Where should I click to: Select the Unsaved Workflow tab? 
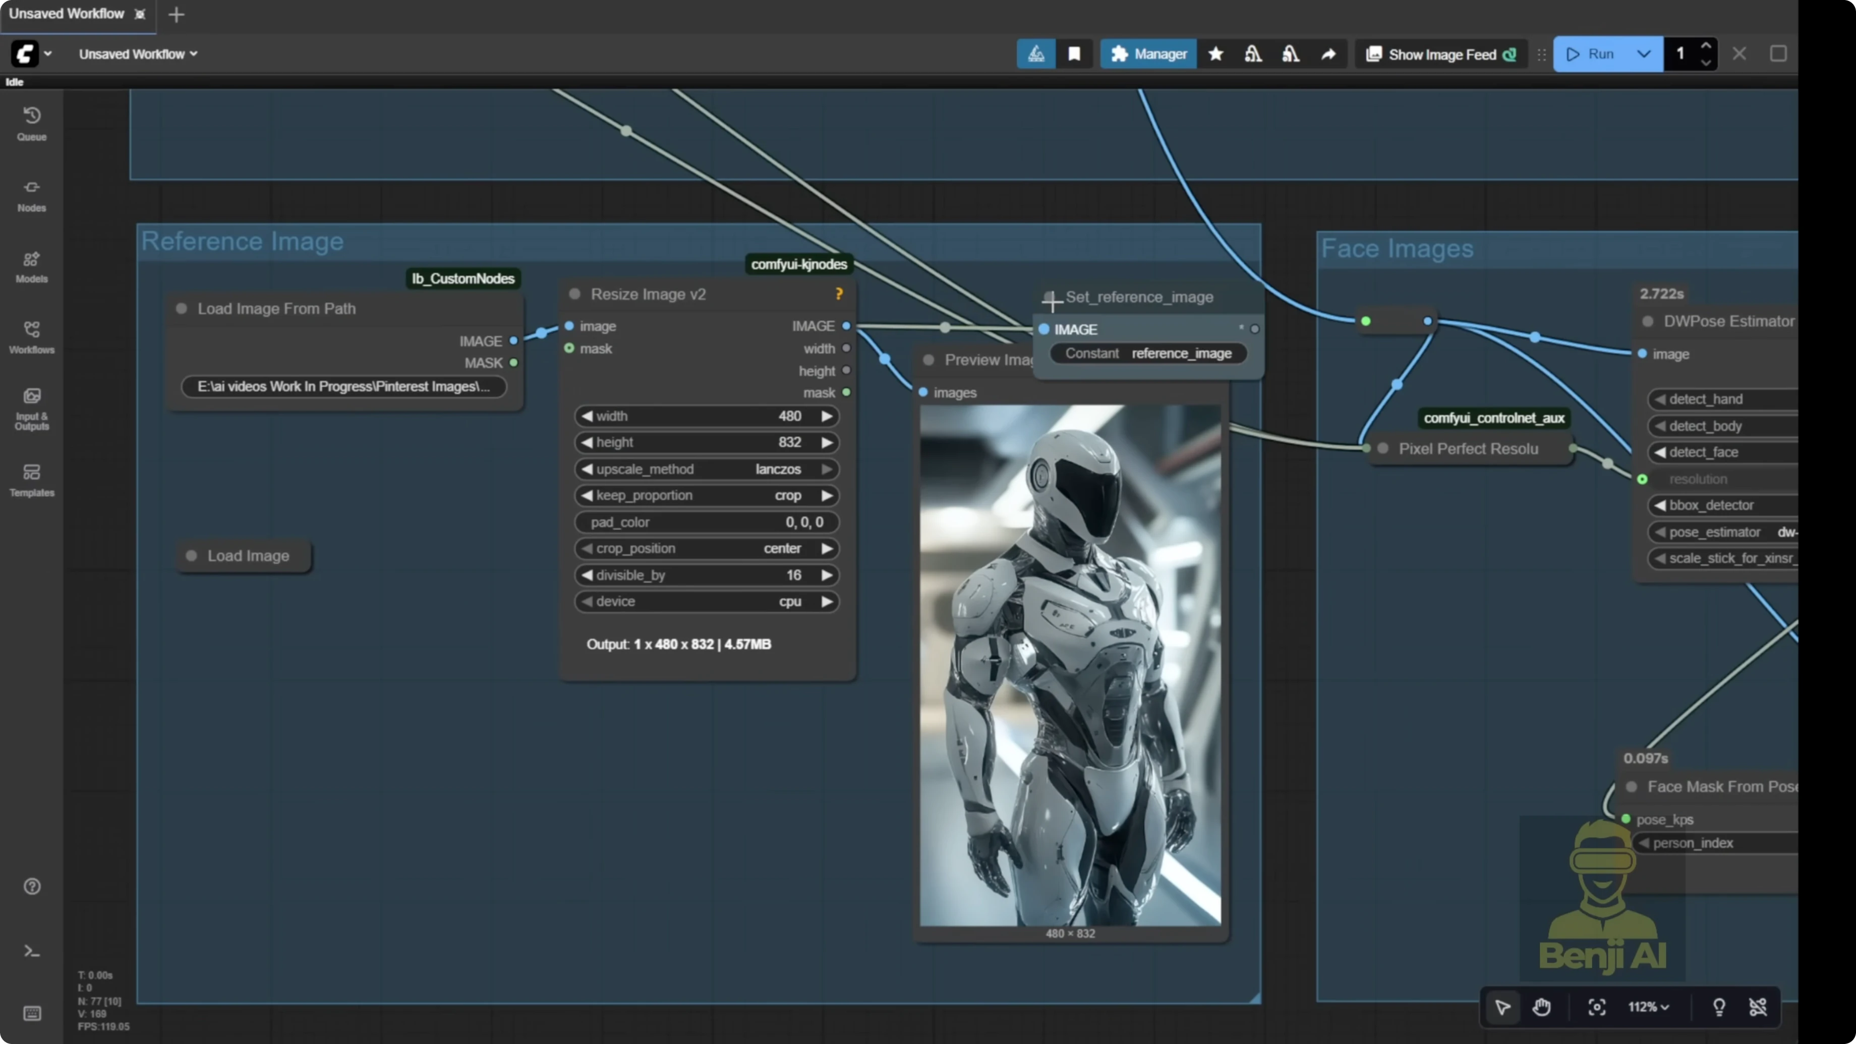(66, 13)
